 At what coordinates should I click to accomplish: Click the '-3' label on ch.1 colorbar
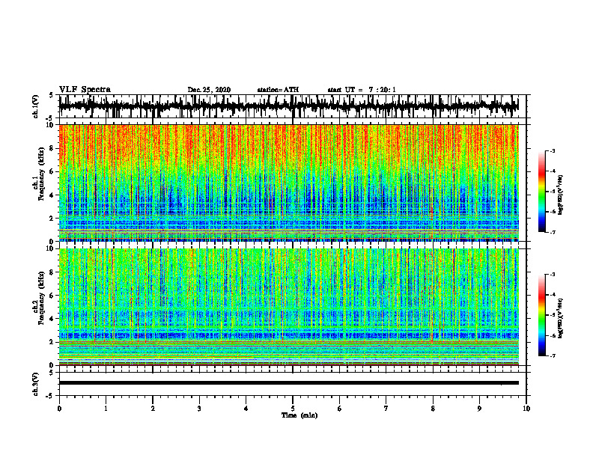pos(552,150)
